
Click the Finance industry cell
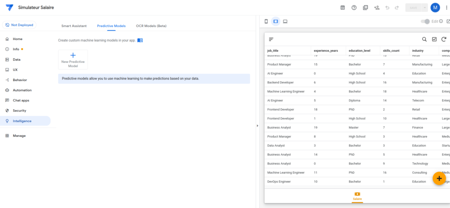click(417, 128)
